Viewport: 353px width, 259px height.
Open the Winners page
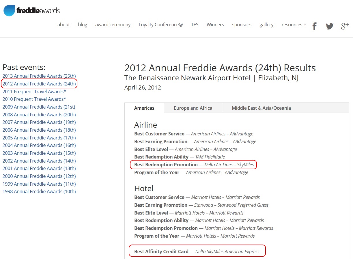(x=215, y=25)
